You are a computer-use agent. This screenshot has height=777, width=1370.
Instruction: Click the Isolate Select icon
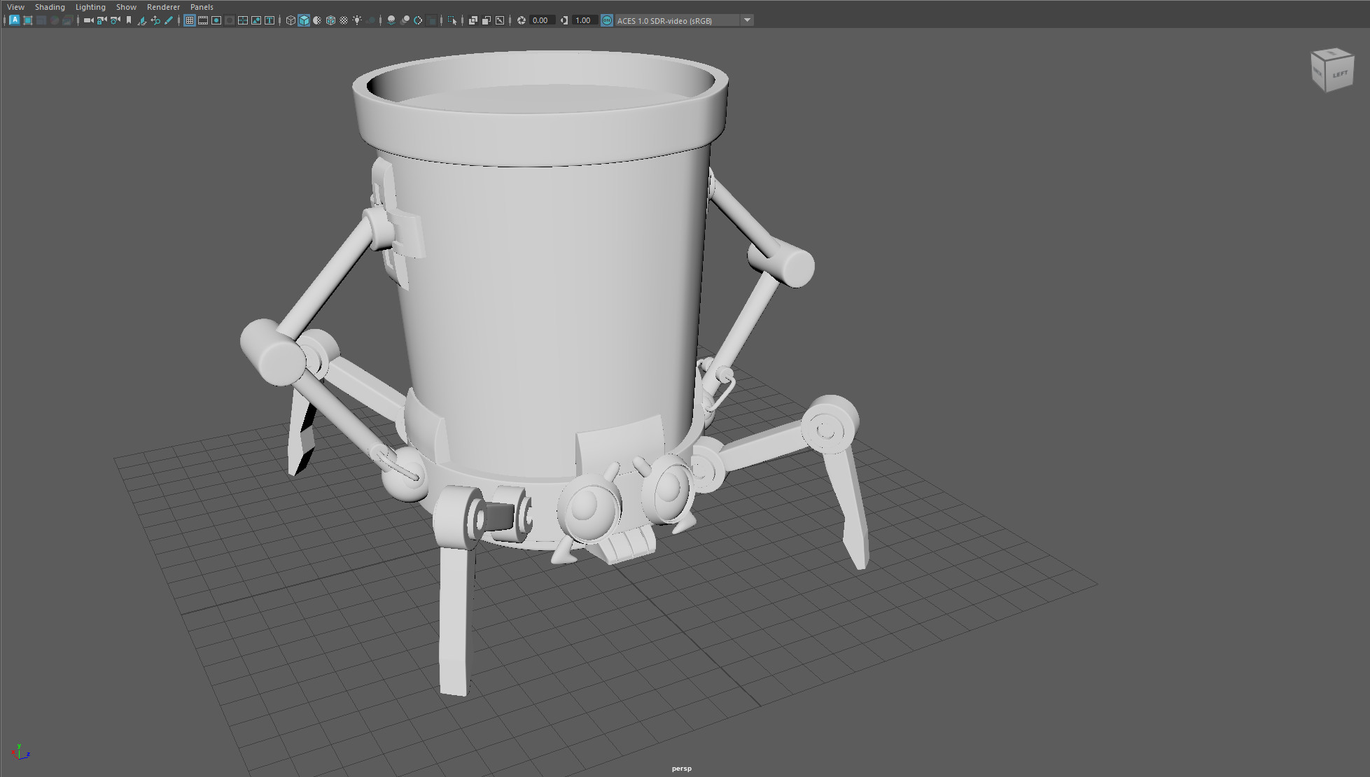(452, 20)
